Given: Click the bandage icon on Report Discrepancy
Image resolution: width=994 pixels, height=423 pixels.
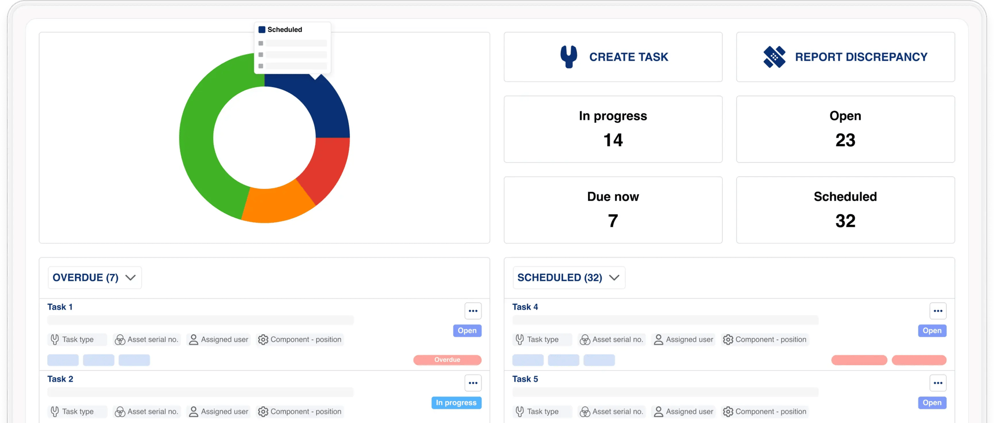Looking at the screenshot, I should (x=774, y=57).
